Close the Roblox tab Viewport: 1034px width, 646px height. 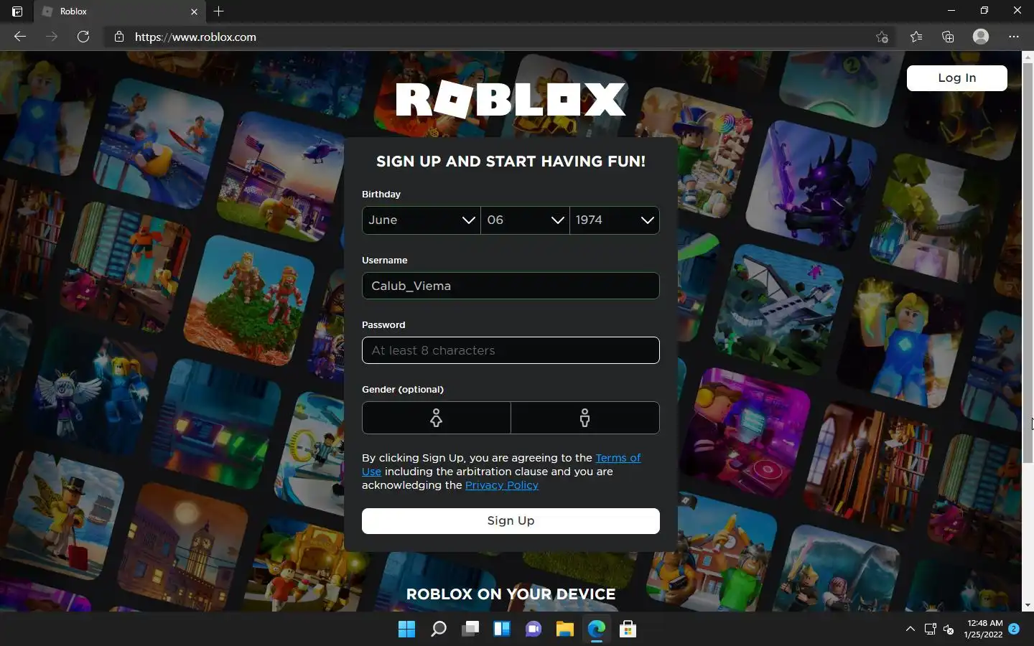194,11
